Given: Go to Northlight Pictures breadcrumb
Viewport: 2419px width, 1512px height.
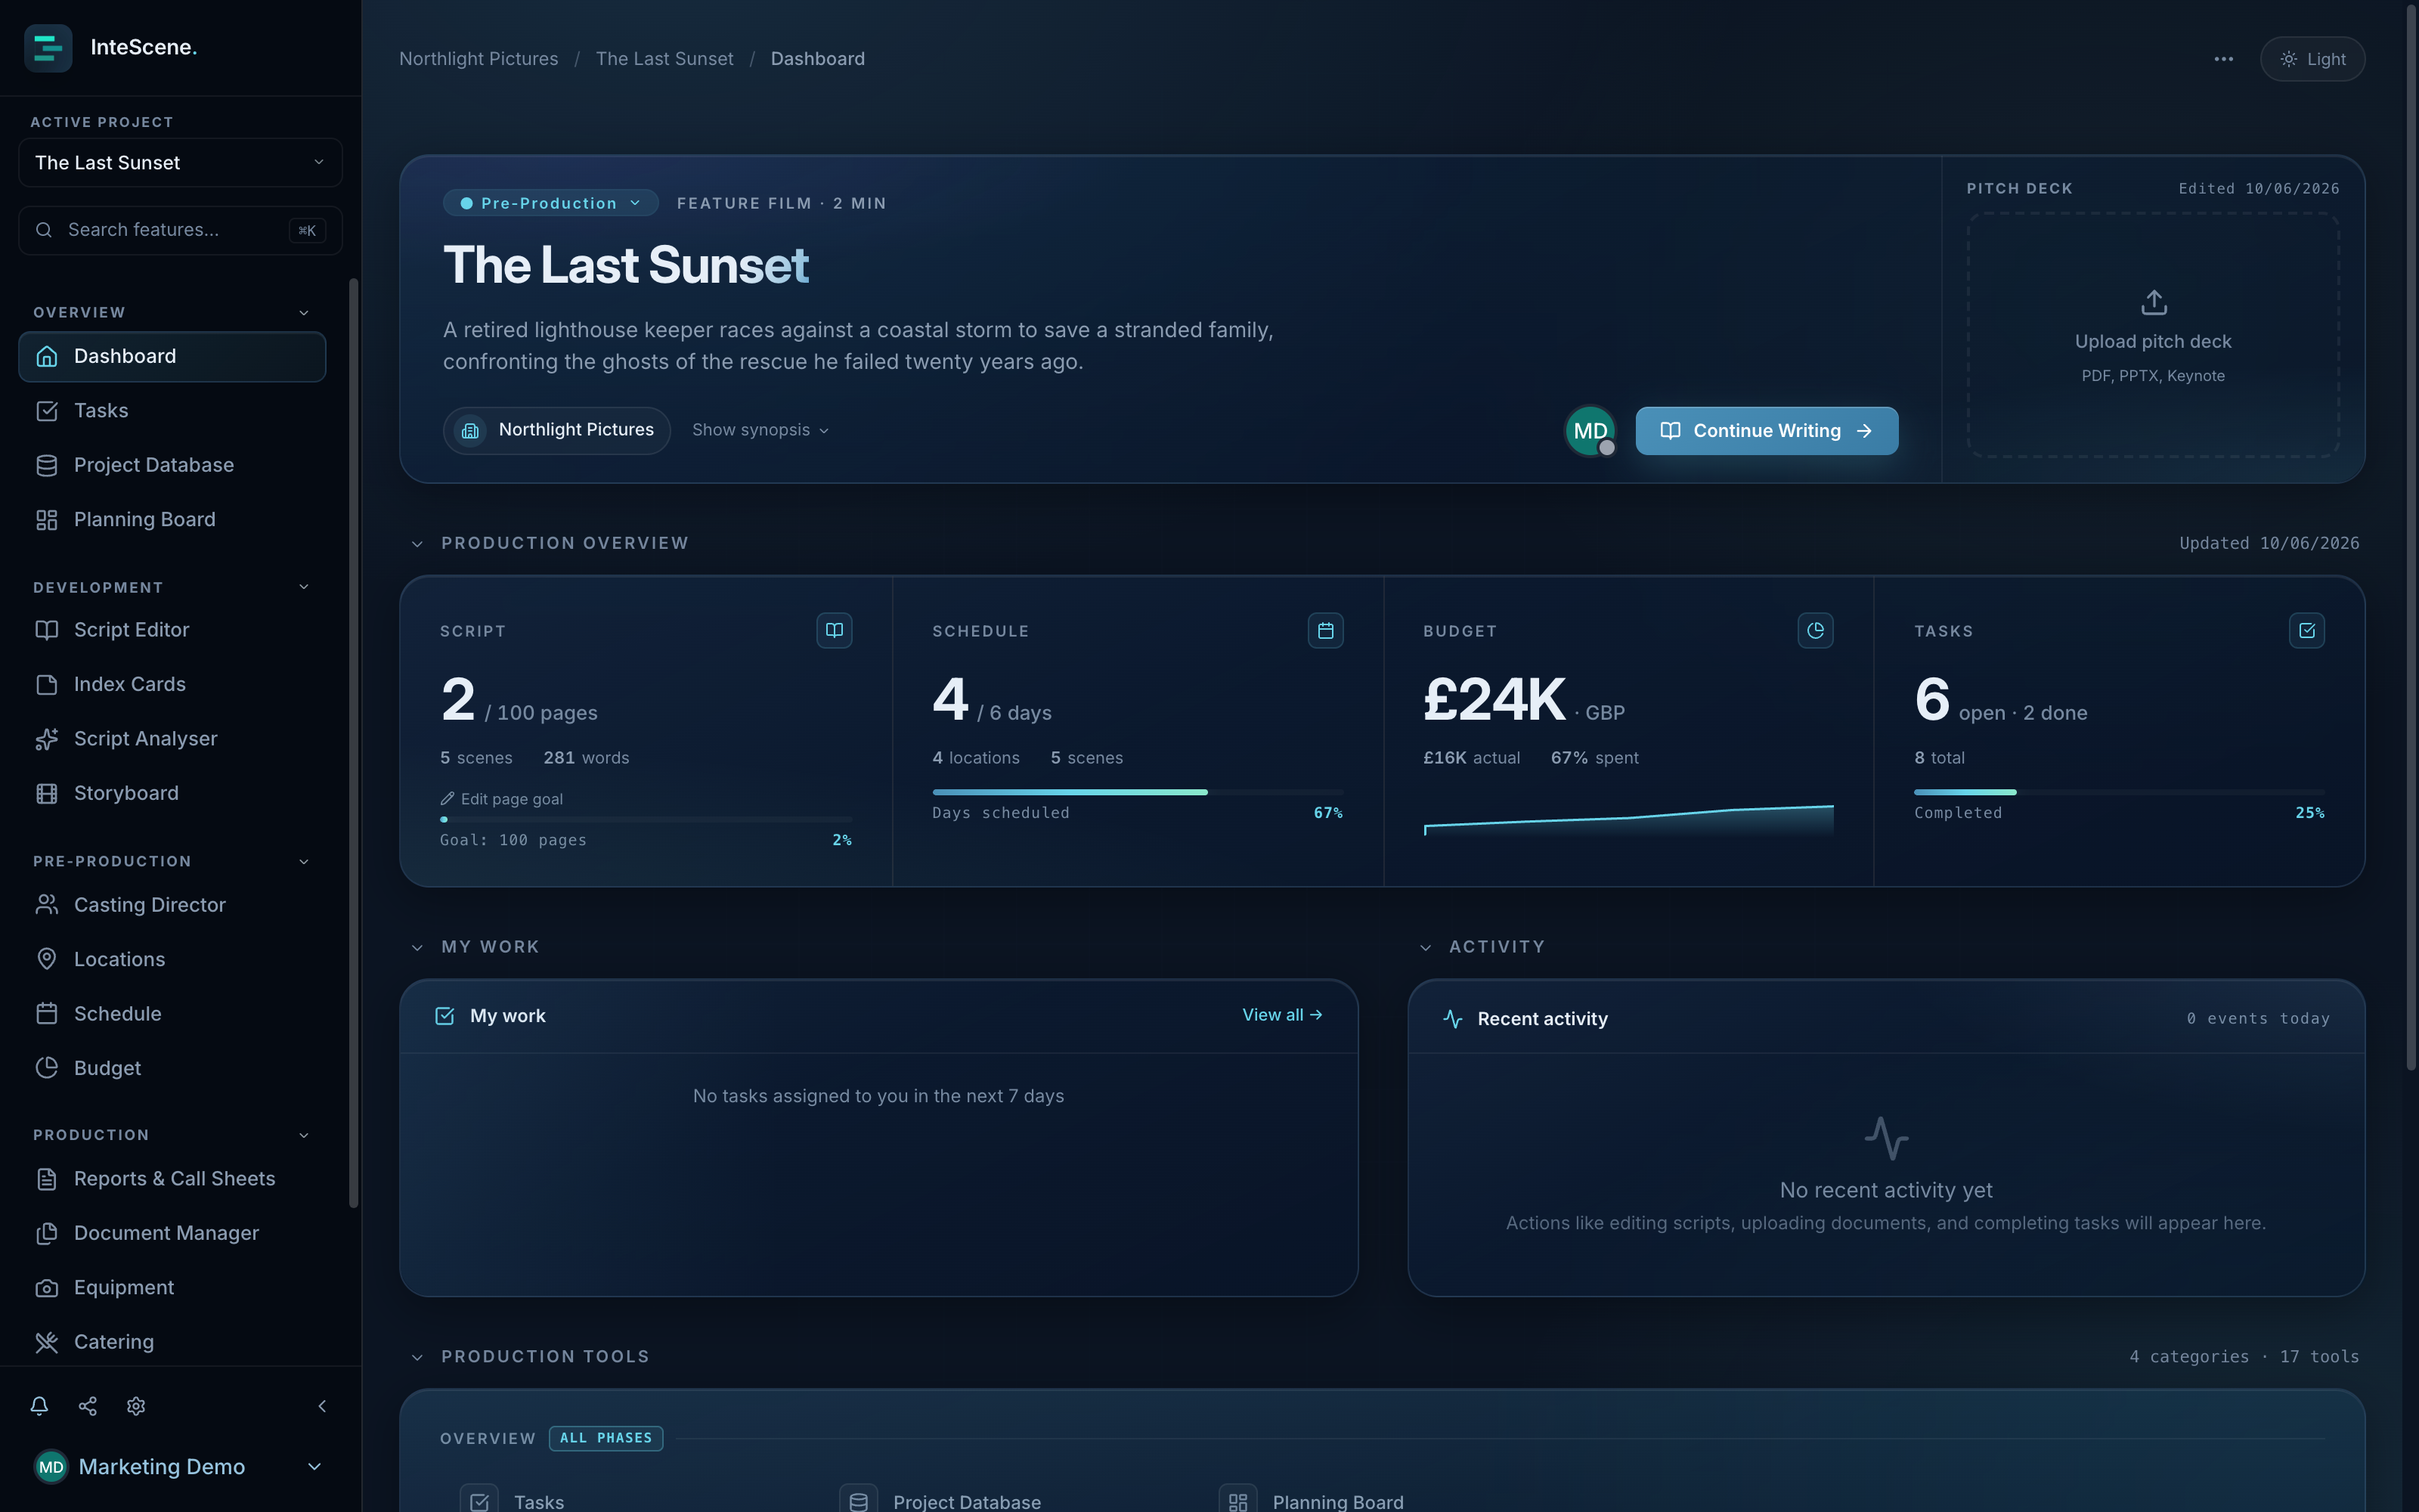Looking at the screenshot, I should 479,59.
